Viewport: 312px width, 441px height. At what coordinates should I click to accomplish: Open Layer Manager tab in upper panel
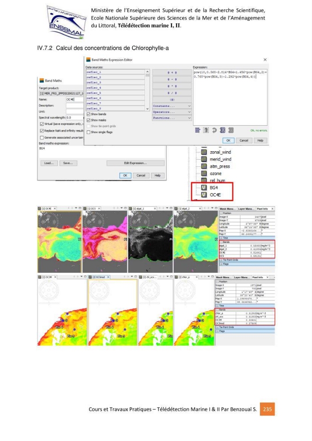(246, 209)
